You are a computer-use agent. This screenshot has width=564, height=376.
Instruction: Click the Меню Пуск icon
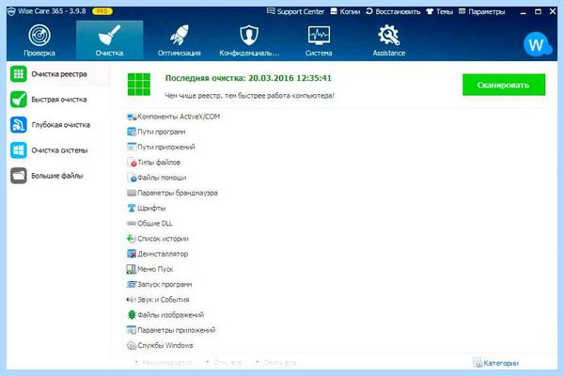click(x=132, y=269)
